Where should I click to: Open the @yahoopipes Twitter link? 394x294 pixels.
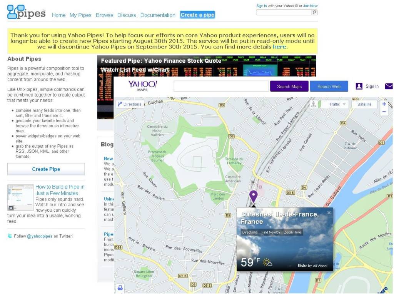pos(40,236)
